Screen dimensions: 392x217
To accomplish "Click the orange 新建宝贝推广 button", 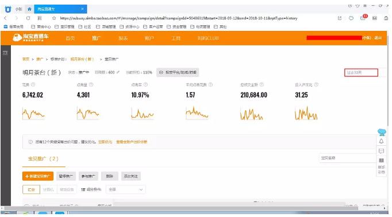I will pos(38,176).
